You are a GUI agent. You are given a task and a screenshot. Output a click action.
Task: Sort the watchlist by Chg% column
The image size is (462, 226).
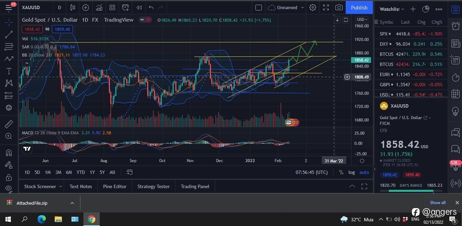437,22
